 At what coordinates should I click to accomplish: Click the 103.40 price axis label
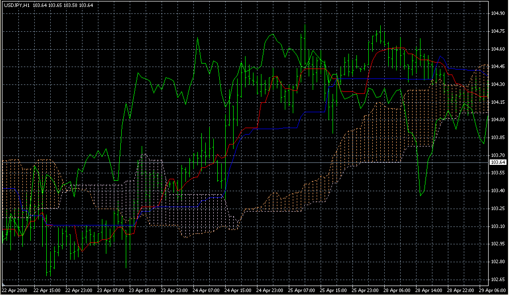(x=498, y=191)
